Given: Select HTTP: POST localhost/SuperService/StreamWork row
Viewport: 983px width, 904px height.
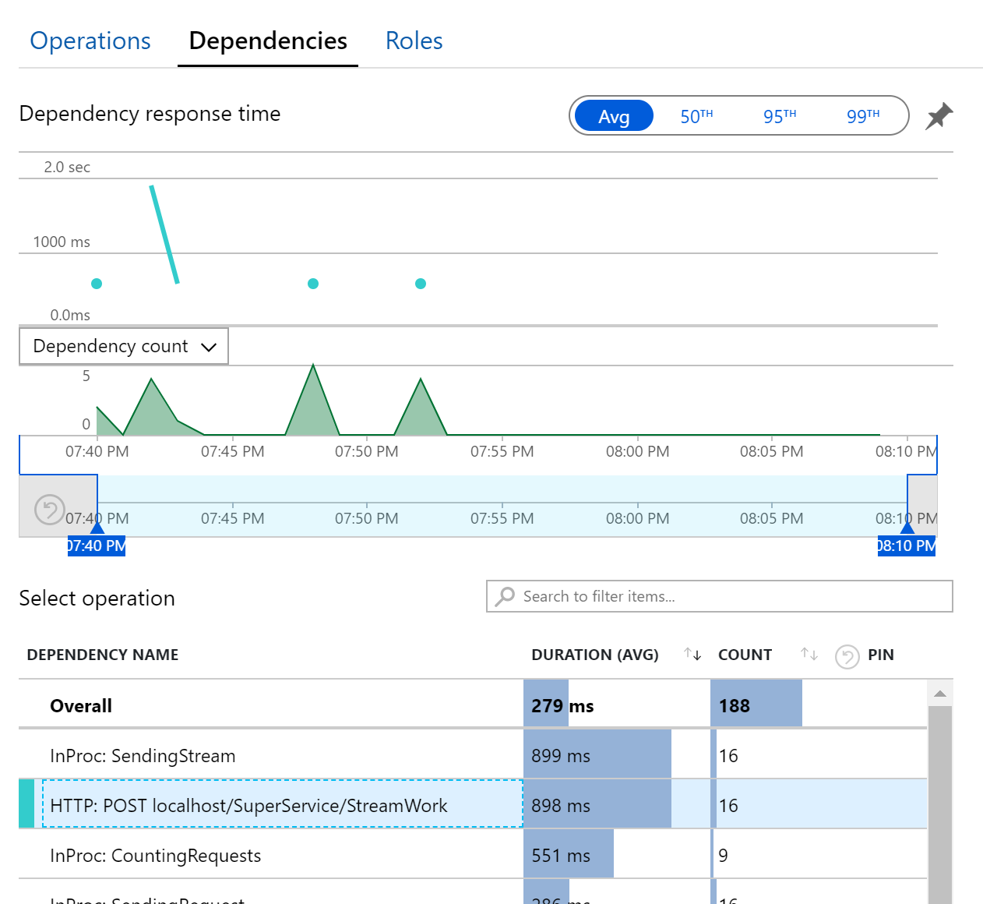Looking at the screenshot, I should [473, 805].
